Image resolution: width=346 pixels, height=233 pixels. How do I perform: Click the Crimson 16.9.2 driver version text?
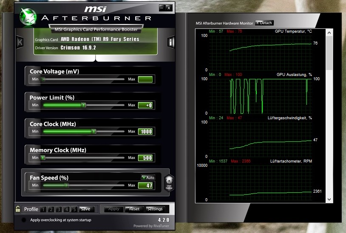78,48
